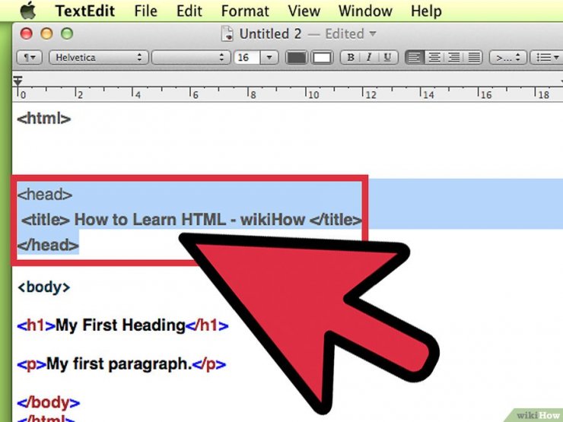Click the font size field showing 16

click(247, 58)
